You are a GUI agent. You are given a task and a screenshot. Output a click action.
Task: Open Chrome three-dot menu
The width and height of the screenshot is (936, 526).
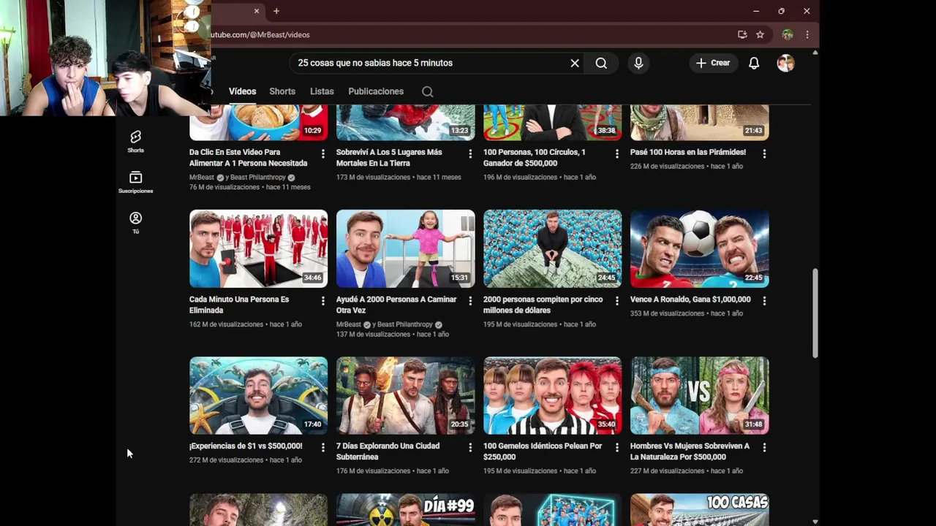point(807,34)
